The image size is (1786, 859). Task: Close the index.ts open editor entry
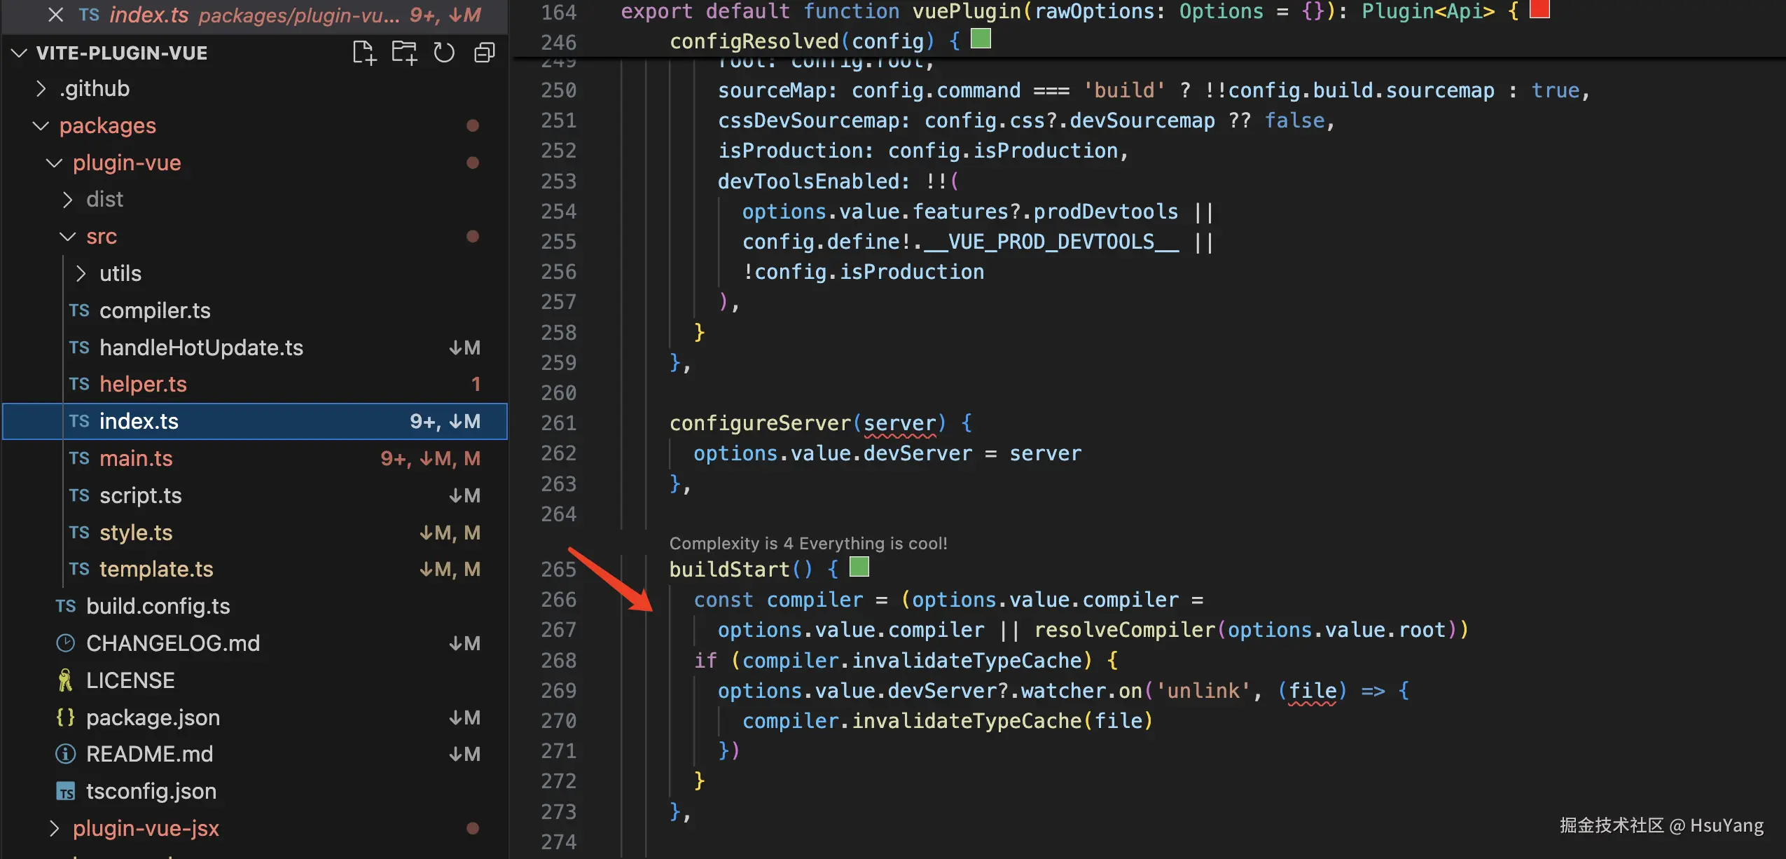56,15
